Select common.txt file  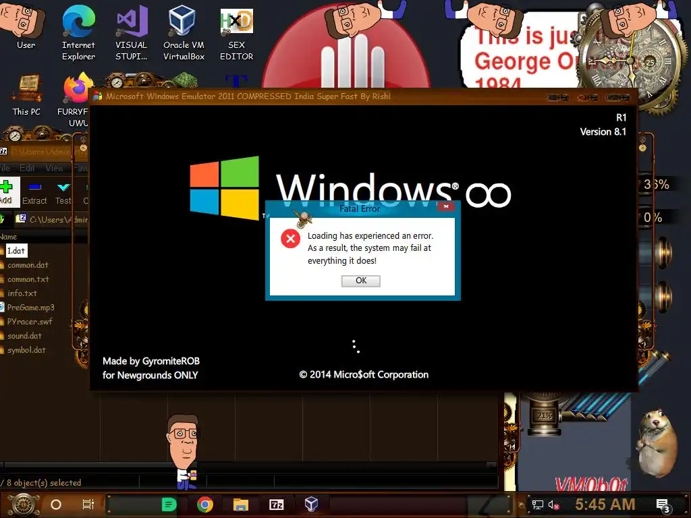(x=28, y=279)
